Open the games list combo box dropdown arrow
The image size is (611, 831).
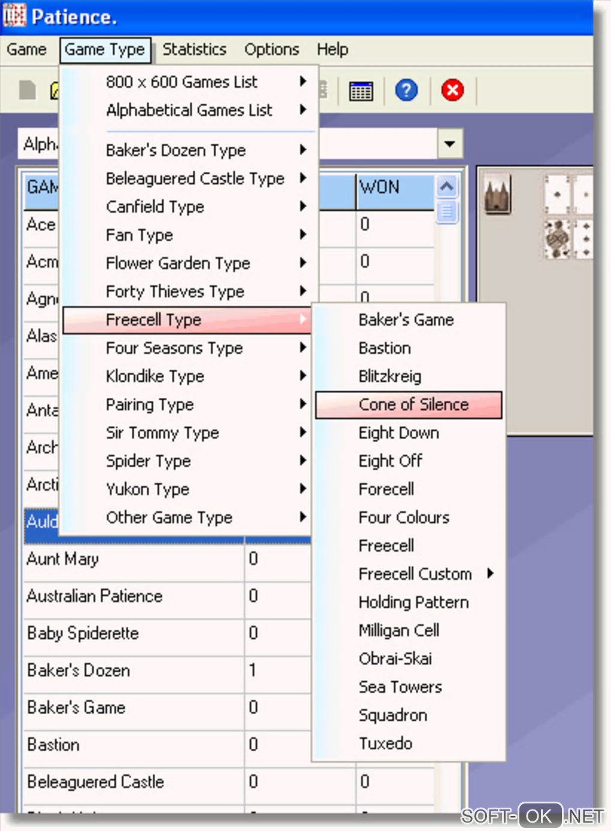449,144
